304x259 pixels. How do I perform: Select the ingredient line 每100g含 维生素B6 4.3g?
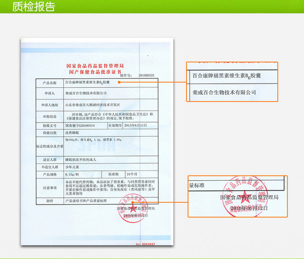(x=93, y=140)
